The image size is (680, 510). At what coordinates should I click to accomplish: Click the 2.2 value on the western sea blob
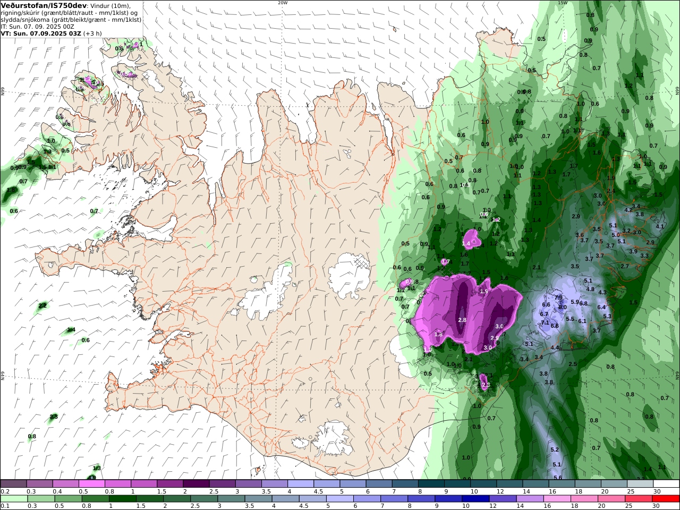(43, 305)
